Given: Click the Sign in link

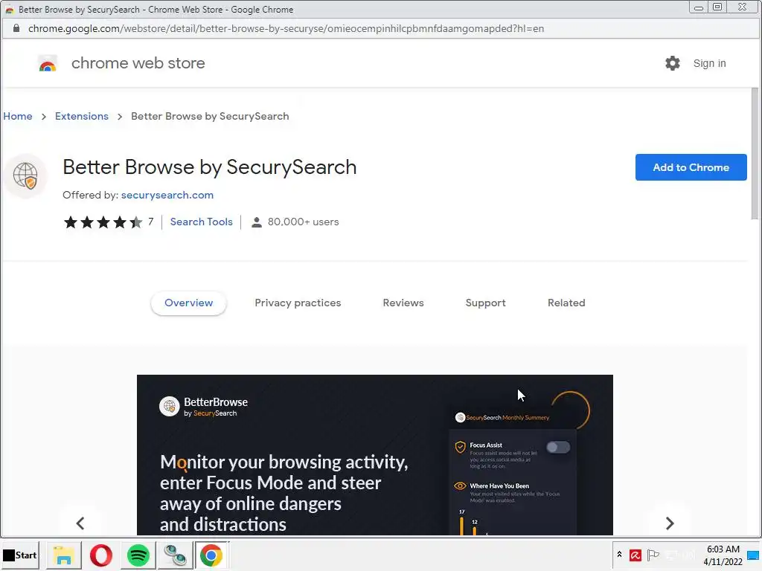Looking at the screenshot, I should point(709,63).
